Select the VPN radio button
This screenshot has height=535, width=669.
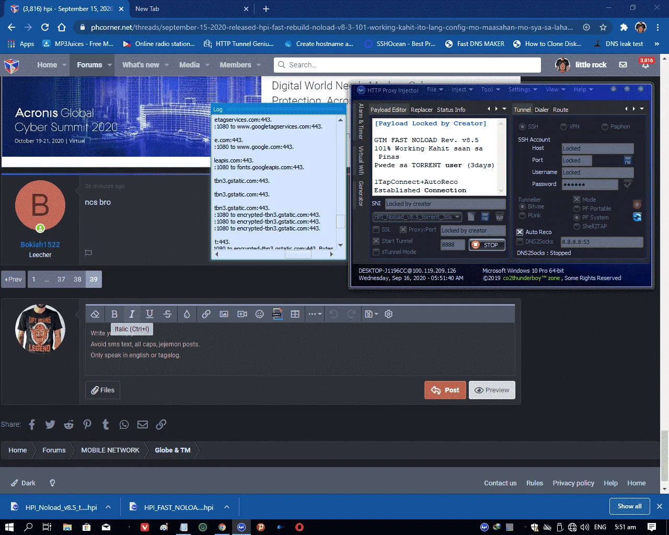pyautogui.click(x=563, y=126)
